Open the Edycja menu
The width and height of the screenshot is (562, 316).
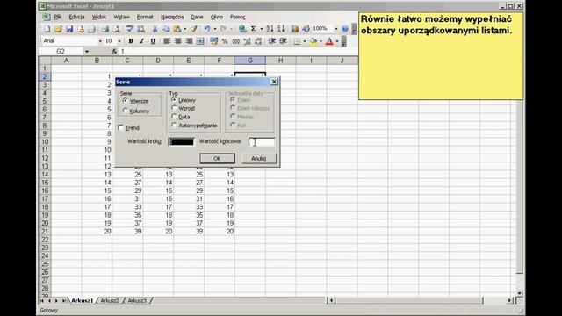(x=76, y=17)
